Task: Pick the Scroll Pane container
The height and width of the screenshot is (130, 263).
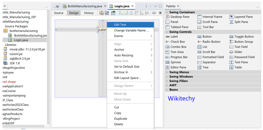Action: pos(207,22)
